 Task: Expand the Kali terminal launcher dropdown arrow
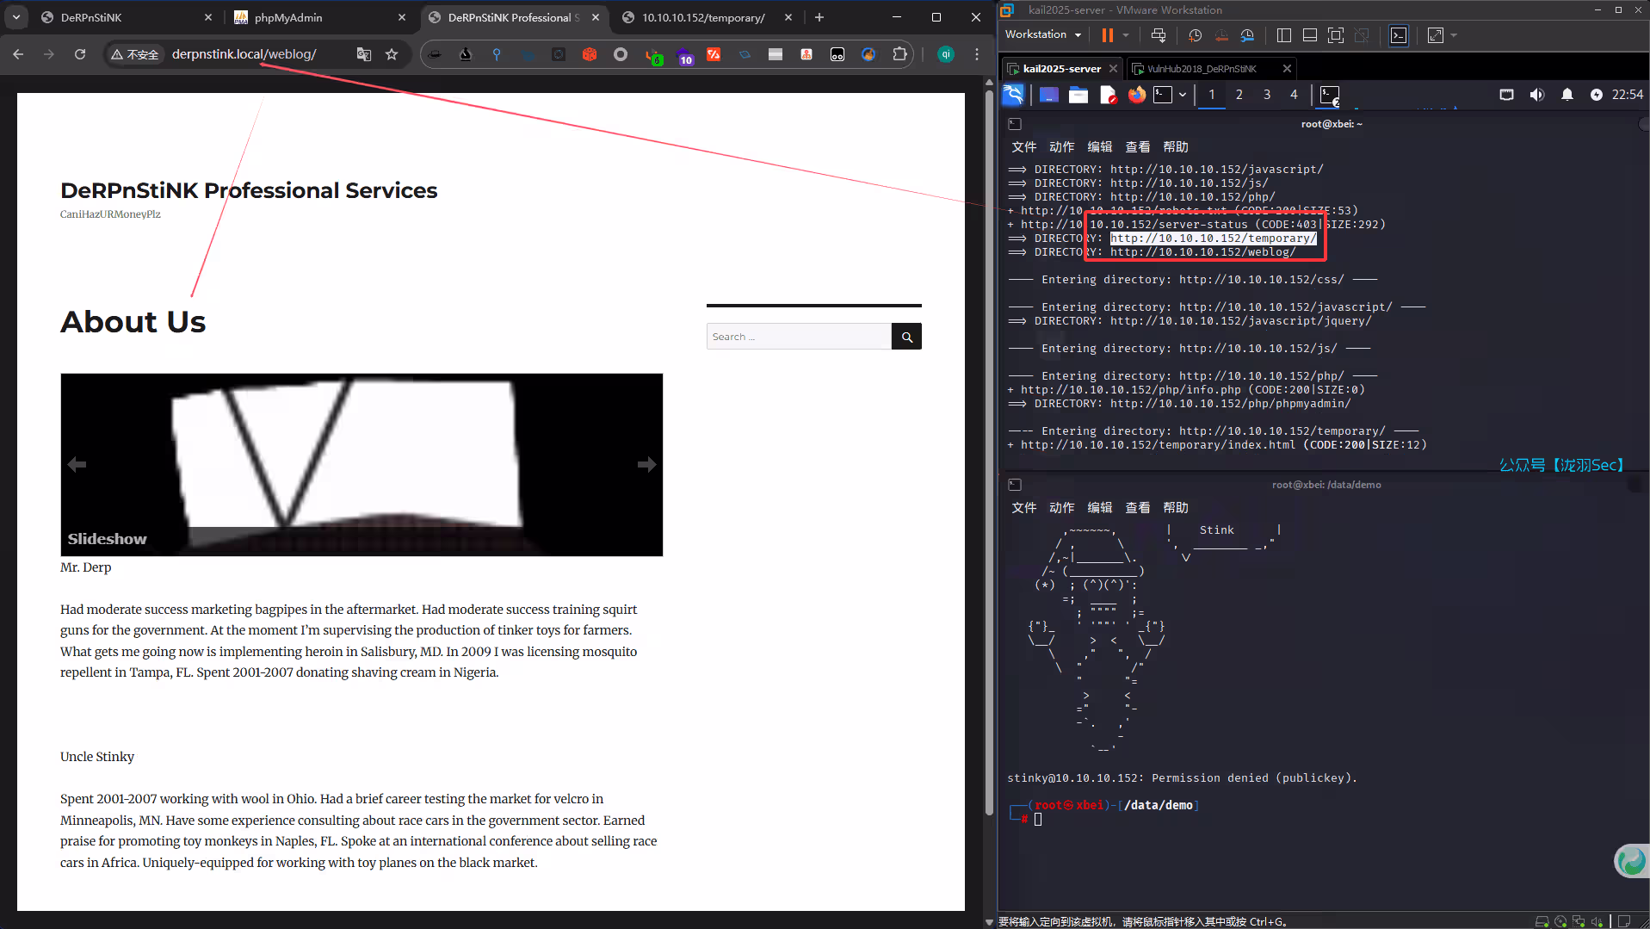[x=1183, y=95]
